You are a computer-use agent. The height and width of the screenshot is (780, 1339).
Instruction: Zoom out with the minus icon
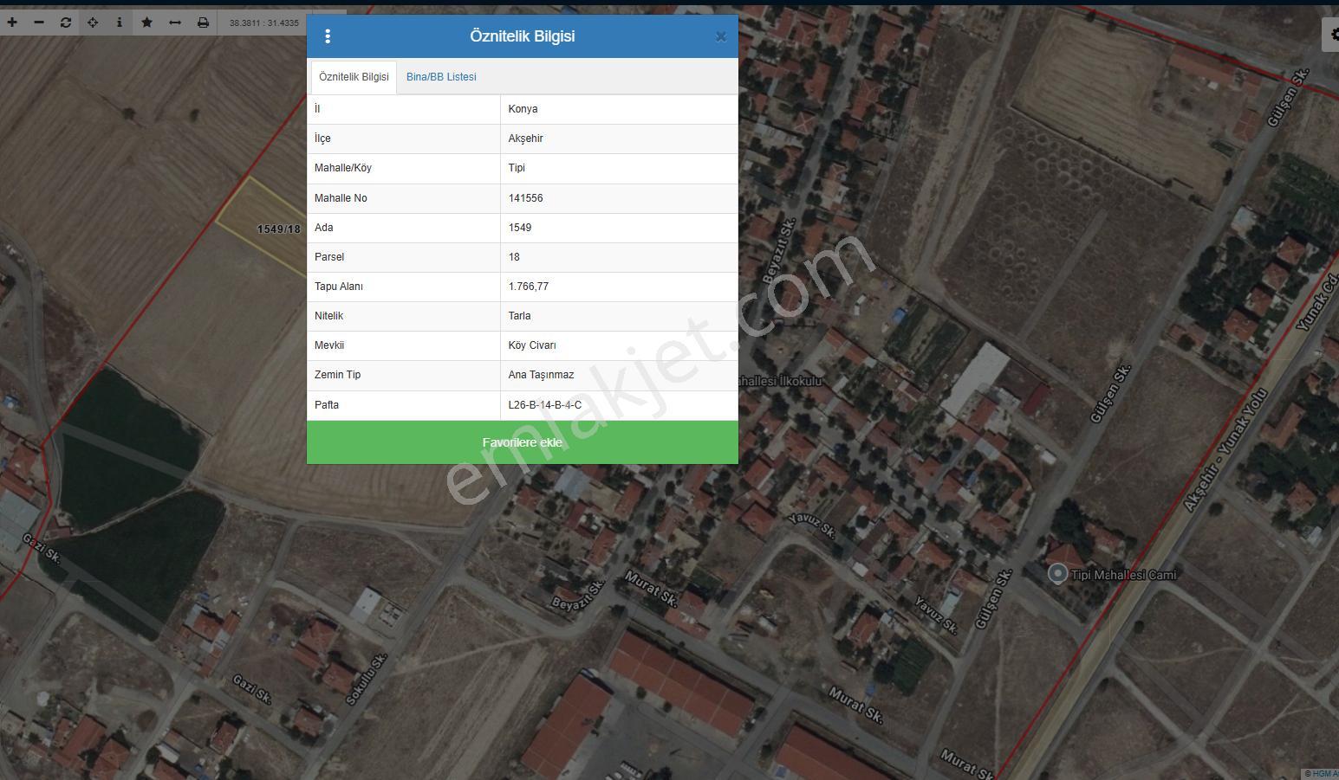click(39, 23)
